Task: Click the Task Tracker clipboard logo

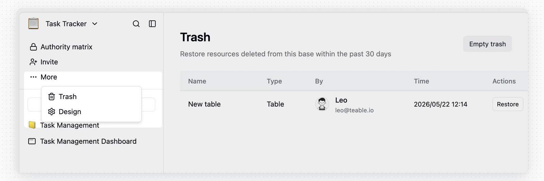Action: click(33, 23)
